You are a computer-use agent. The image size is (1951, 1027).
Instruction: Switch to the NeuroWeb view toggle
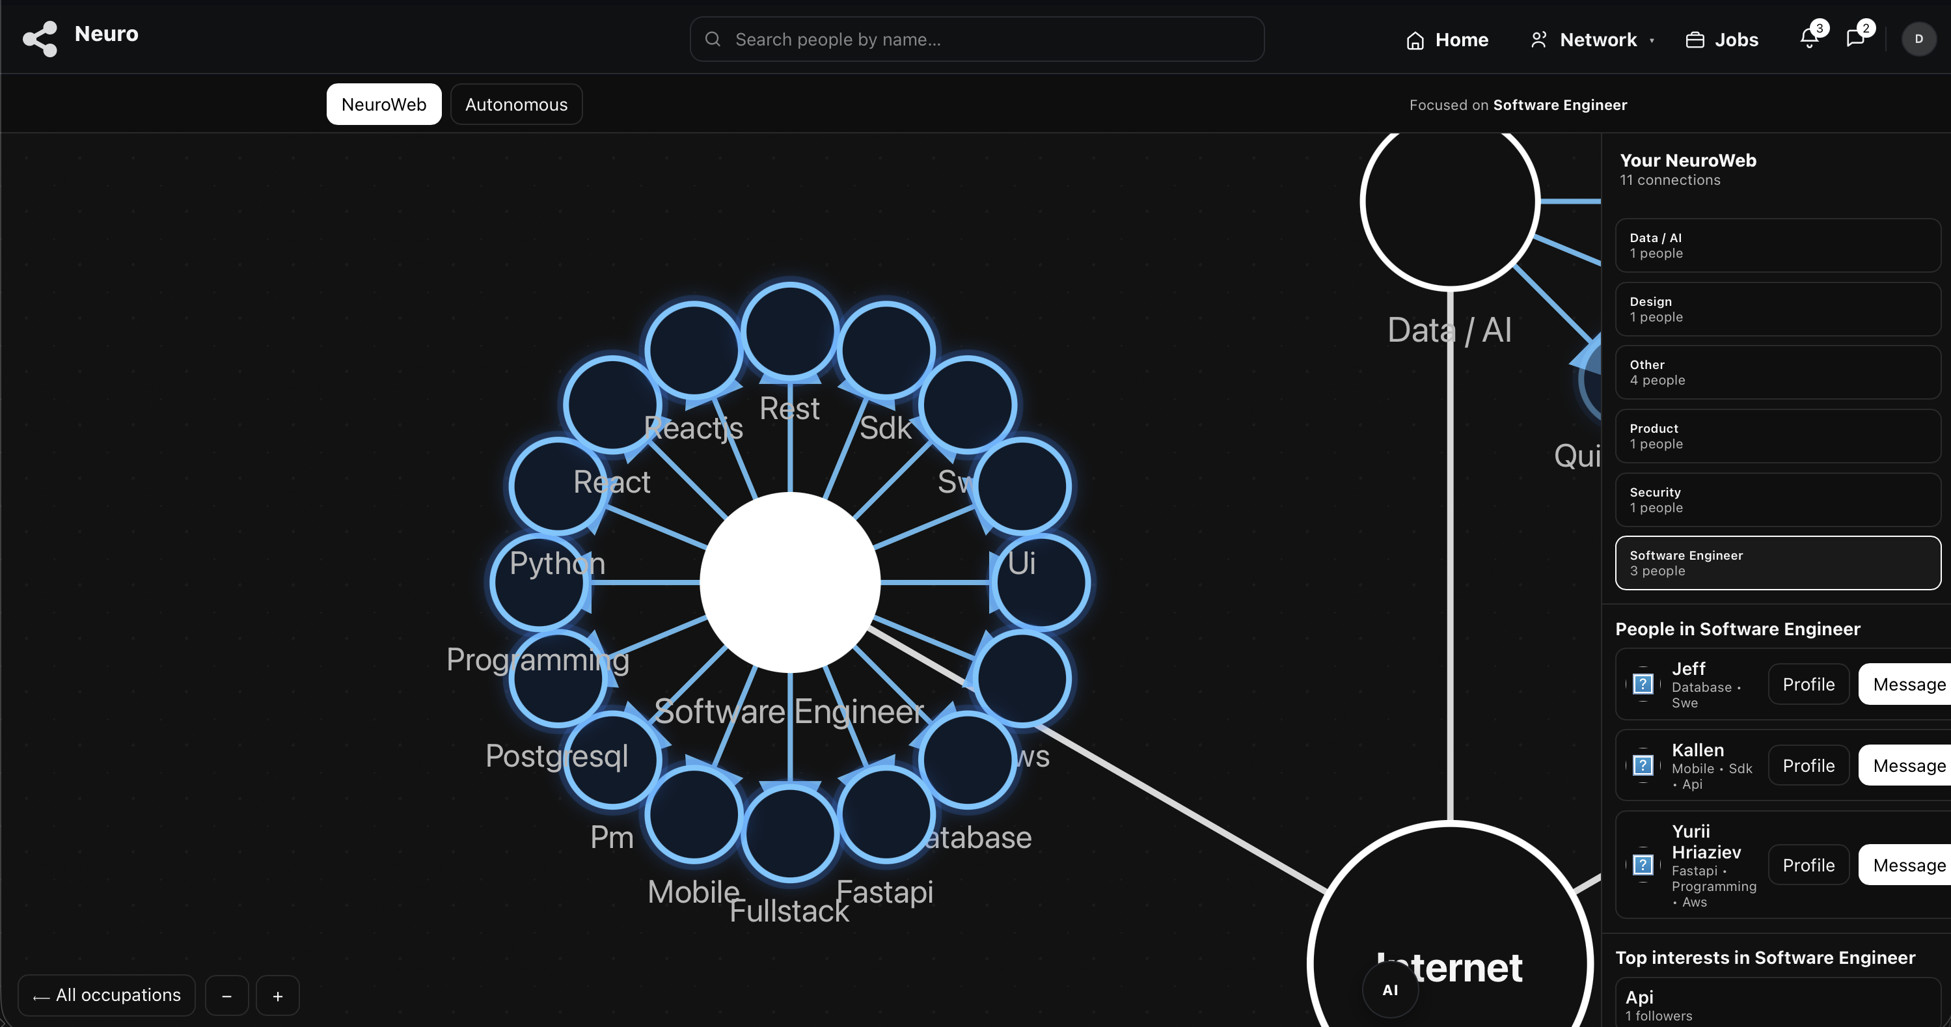[x=383, y=105]
